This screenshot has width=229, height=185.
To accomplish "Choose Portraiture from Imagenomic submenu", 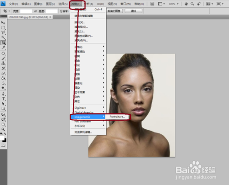I will point(117,117).
